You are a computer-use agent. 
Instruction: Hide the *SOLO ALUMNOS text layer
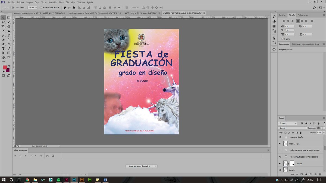point(280,157)
